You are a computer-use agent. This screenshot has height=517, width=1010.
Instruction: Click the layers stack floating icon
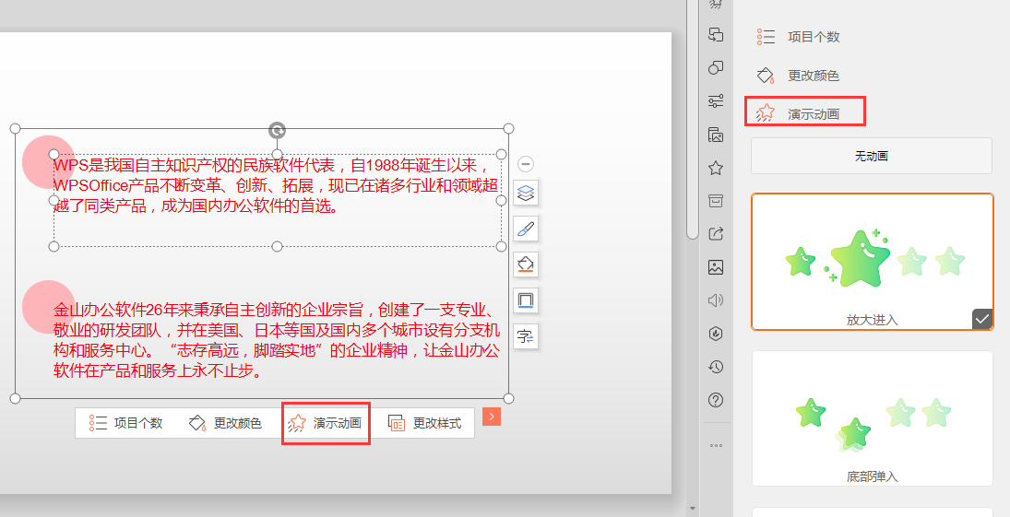[x=526, y=193]
